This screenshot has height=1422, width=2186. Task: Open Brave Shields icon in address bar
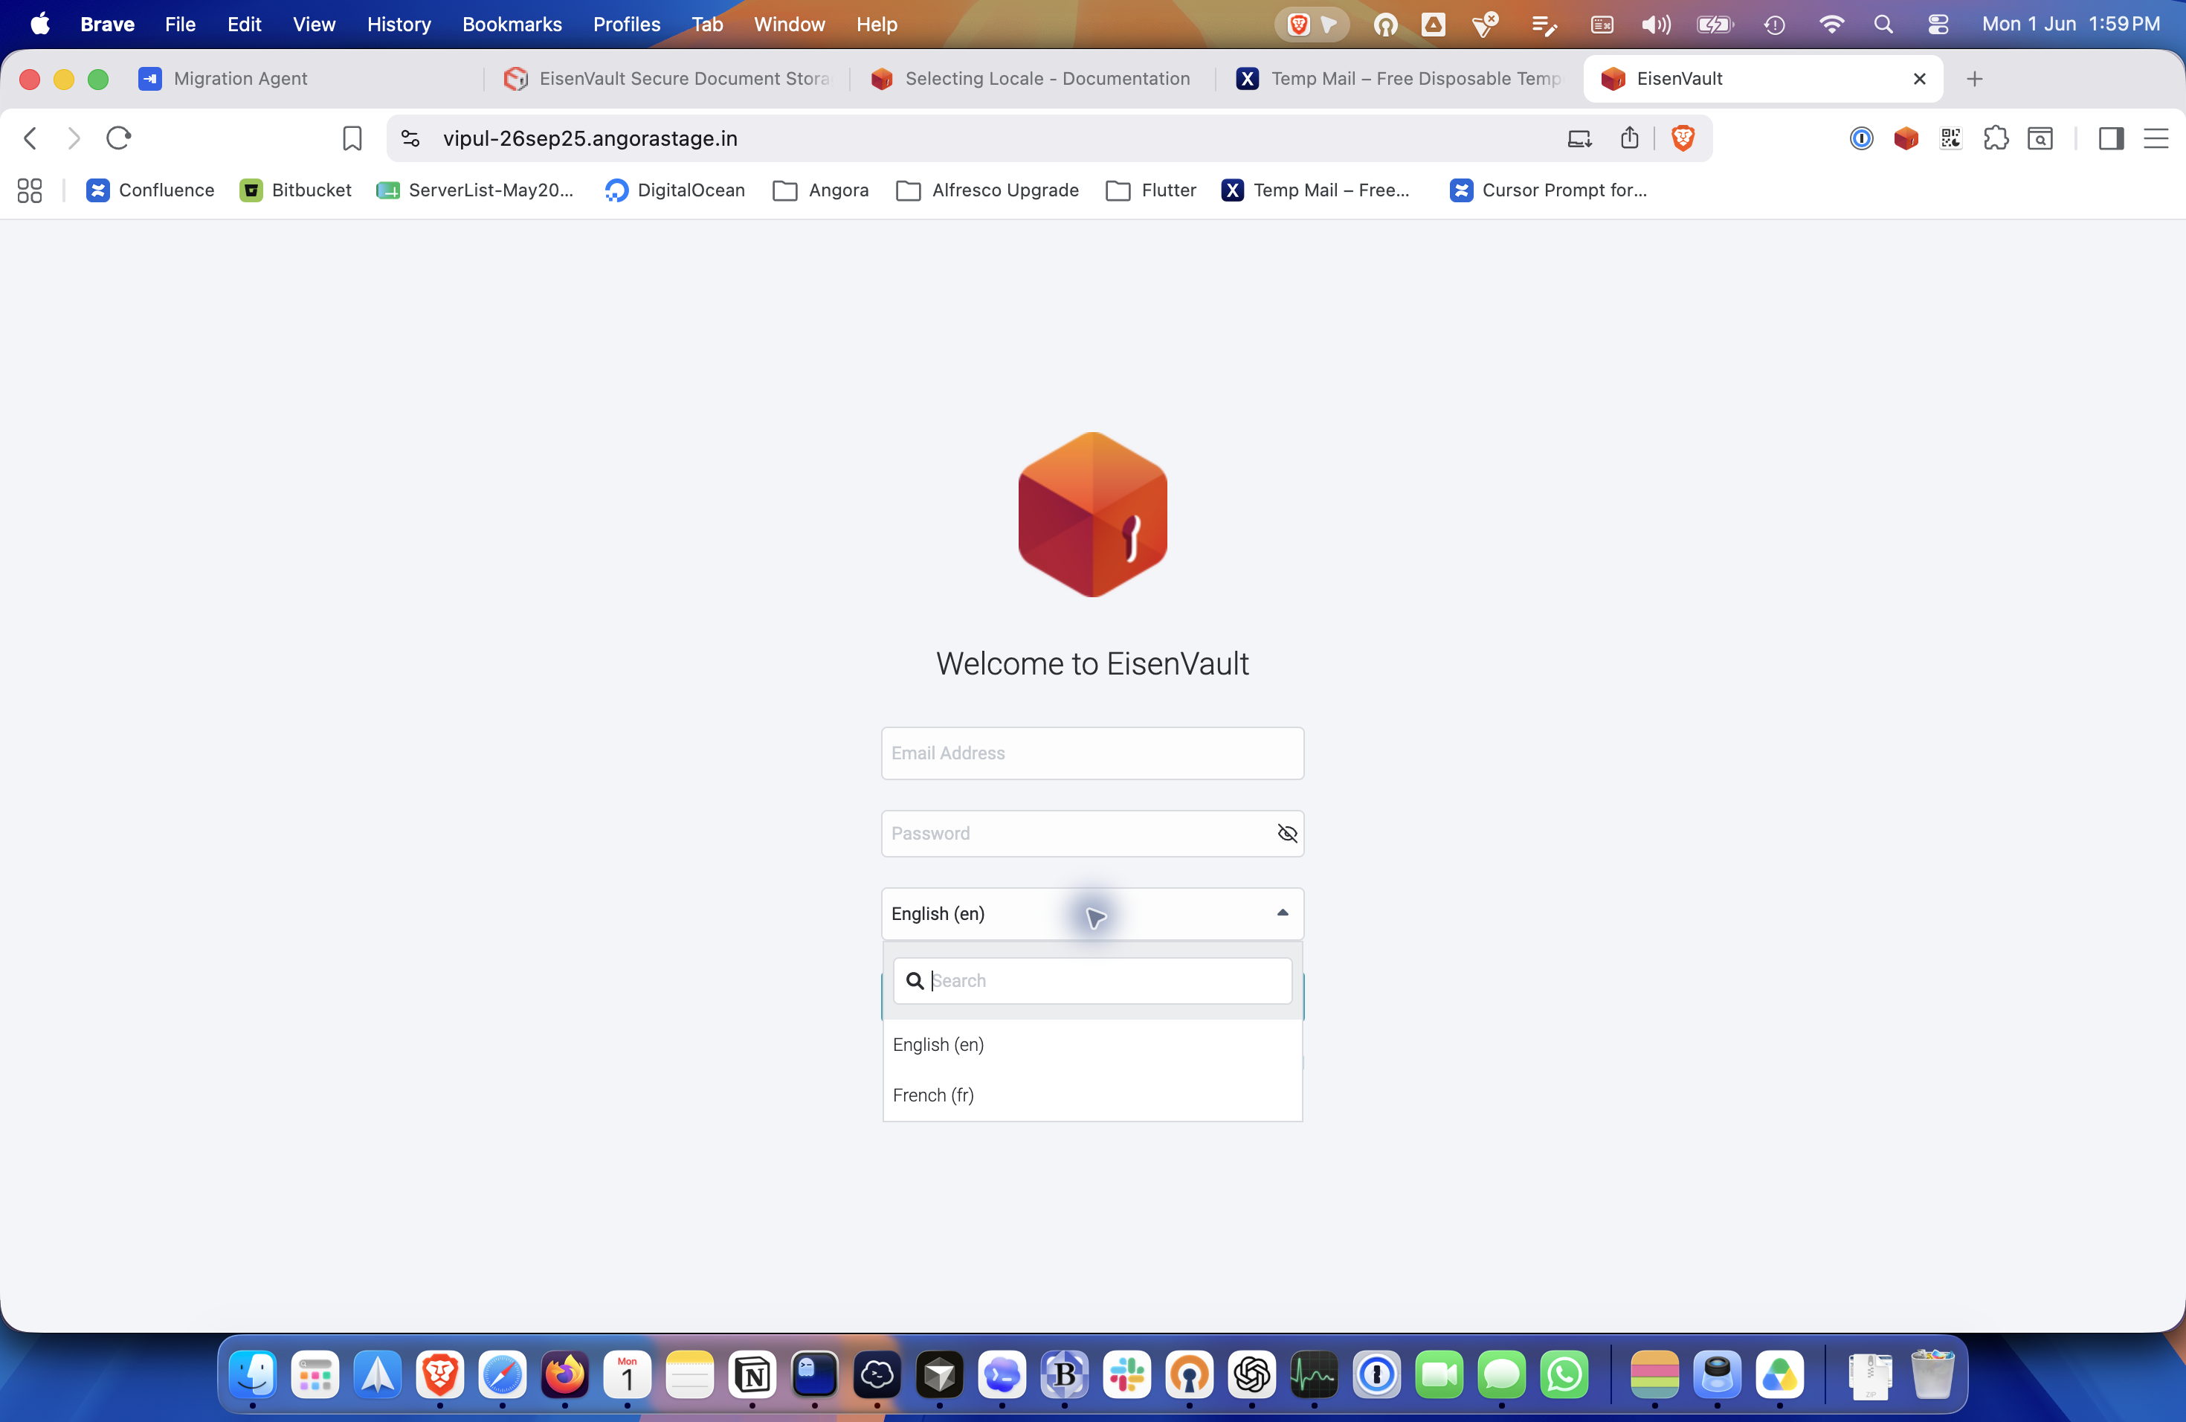pos(1683,138)
